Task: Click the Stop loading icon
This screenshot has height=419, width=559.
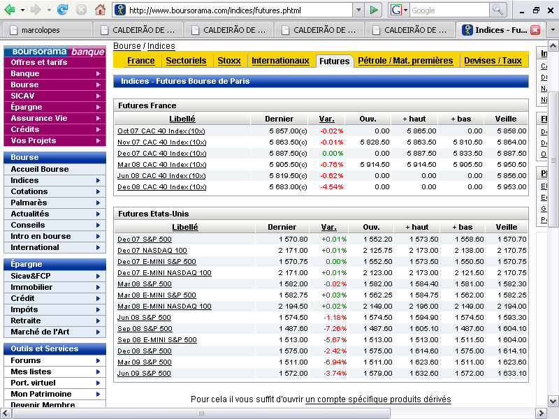Action: [x=81, y=10]
